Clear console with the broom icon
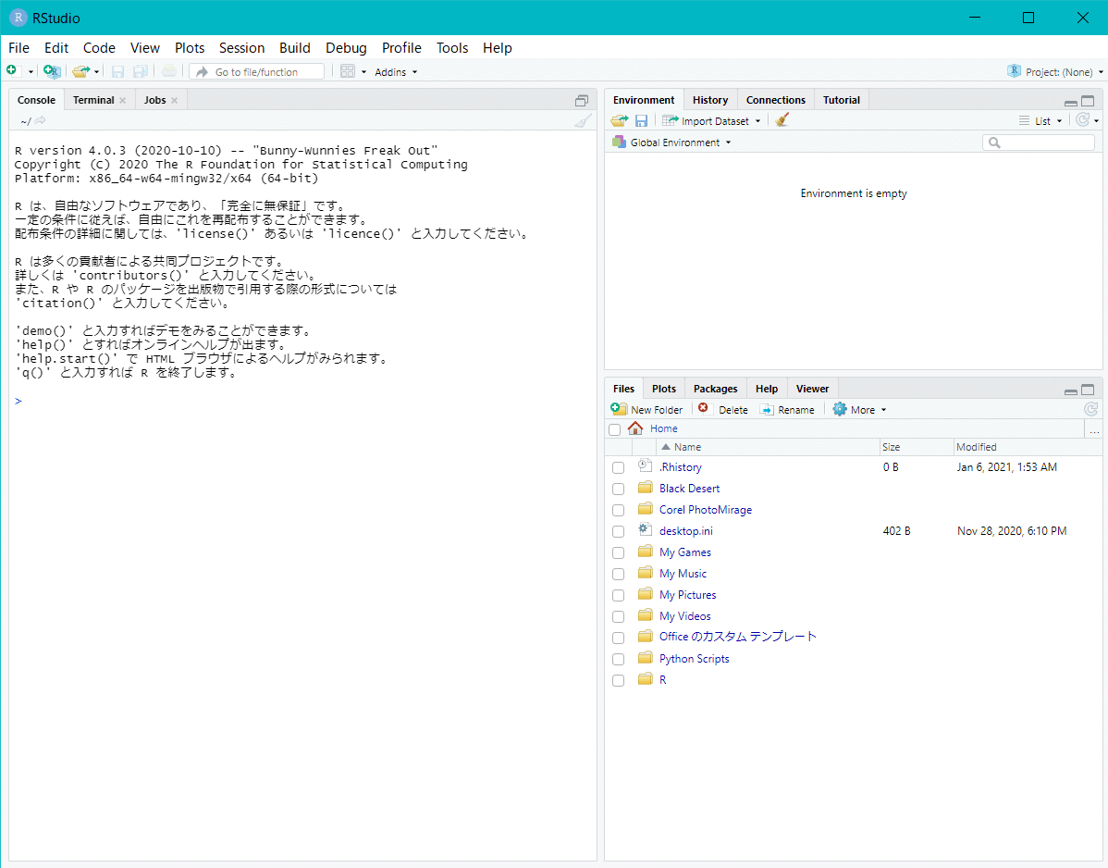Image resolution: width=1108 pixels, height=868 pixels. [x=583, y=121]
